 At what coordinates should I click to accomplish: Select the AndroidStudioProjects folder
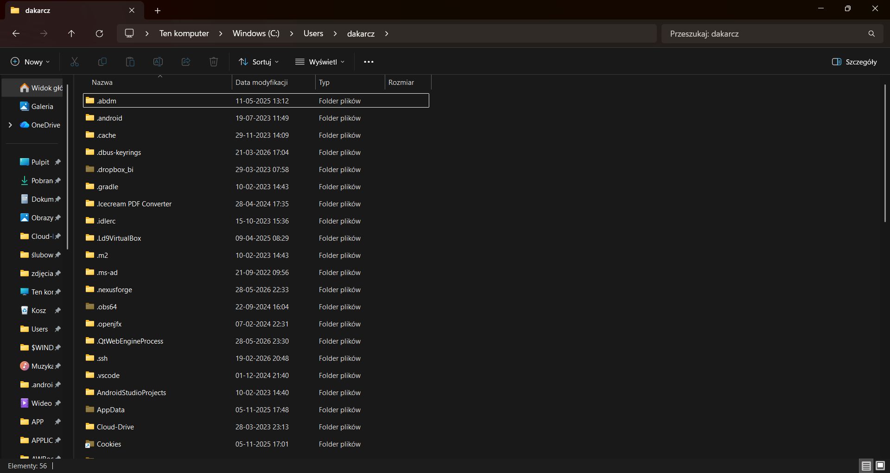(256, 392)
